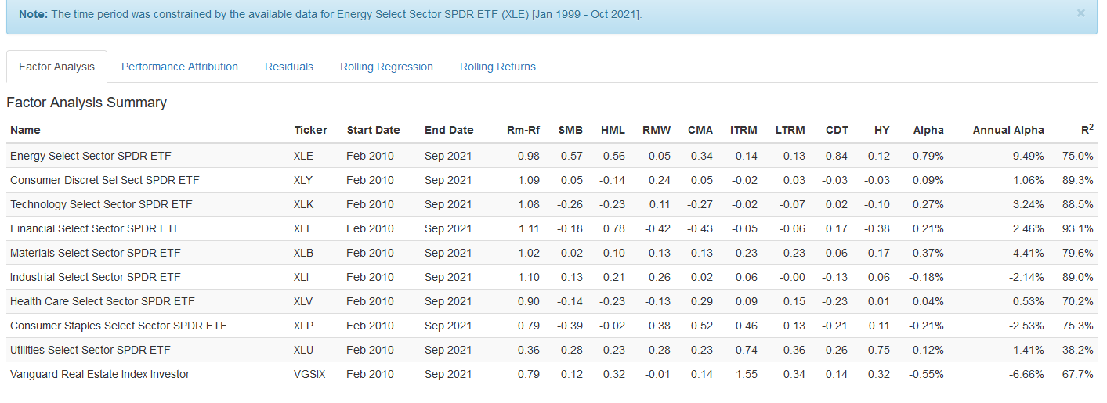Click the Annual Alpha column header

coord(1008,130)
